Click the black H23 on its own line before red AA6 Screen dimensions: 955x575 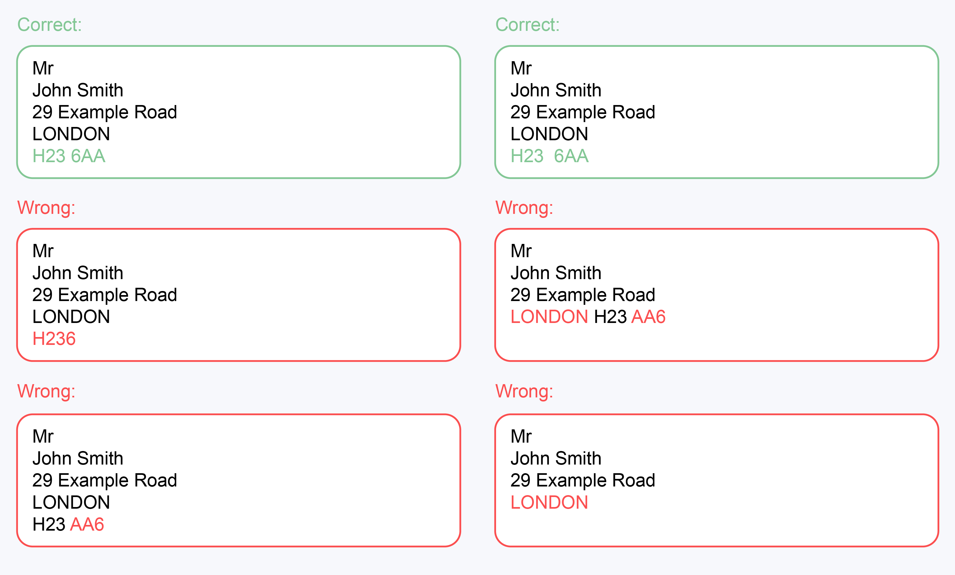pyautogui.click(x=49, y=525)
